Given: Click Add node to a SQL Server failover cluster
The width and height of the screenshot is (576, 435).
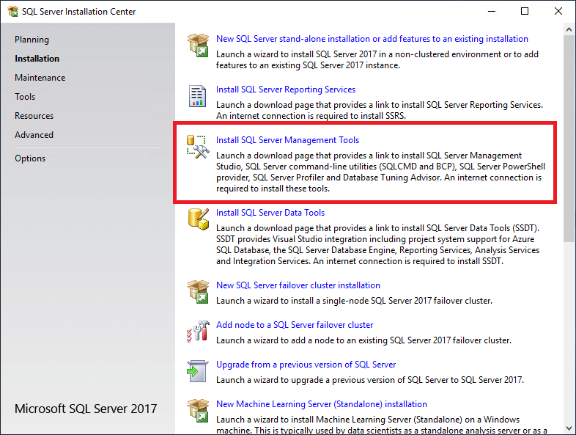Looking at the screenshot, I should click(x=295, y=325).
